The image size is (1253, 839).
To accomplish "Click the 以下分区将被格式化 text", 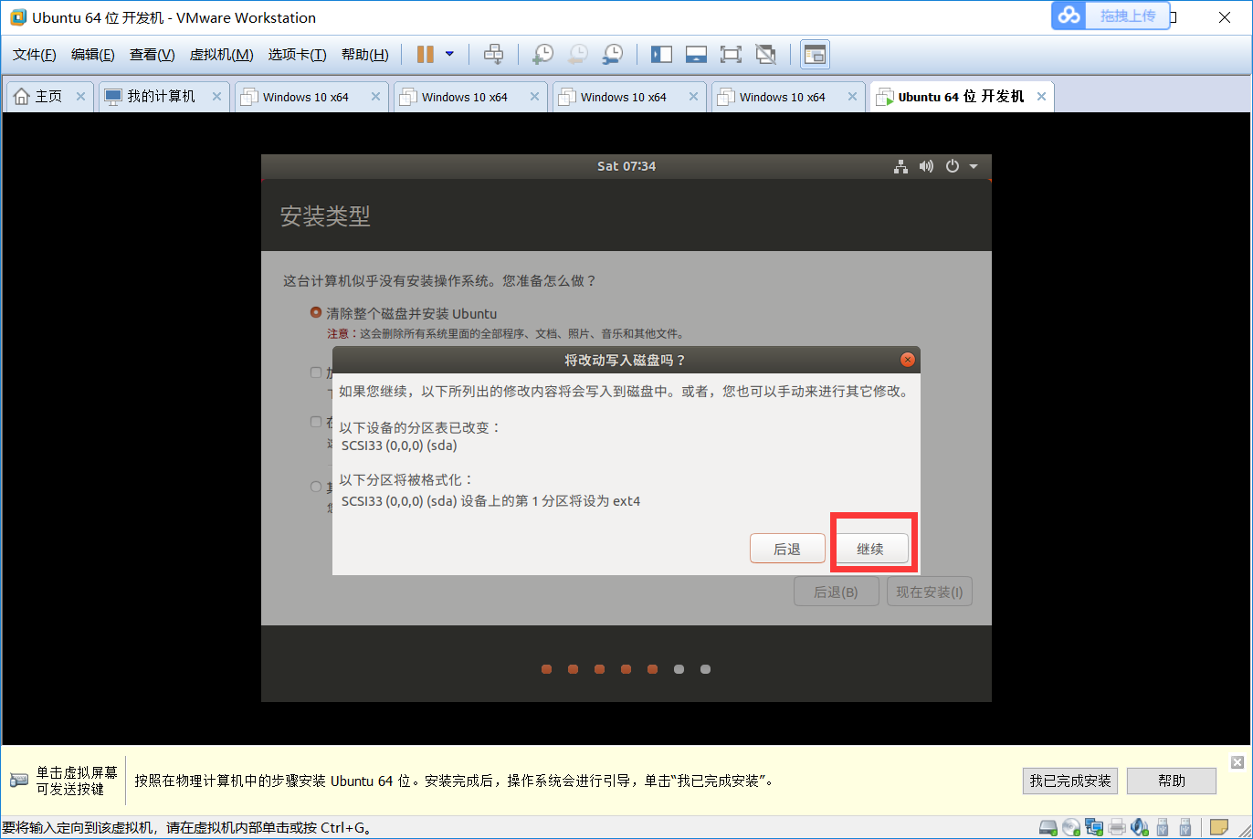I will pyautogui.click(x=406, y=479).
